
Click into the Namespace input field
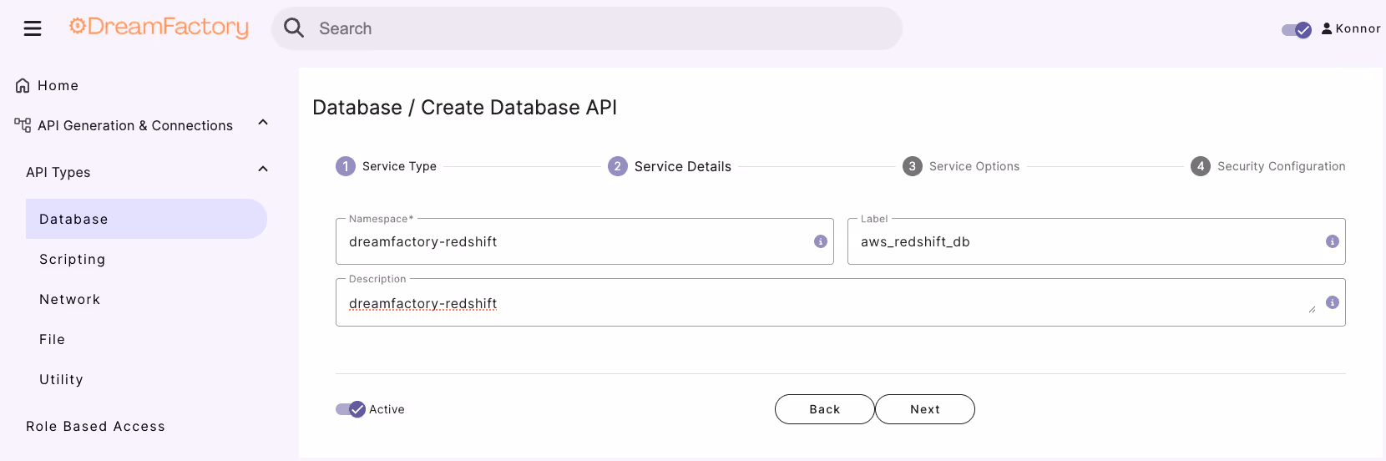pyautogui.click(x=576, y=242)
